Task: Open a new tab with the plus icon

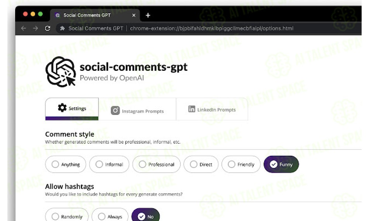Action: coord(148,15)
